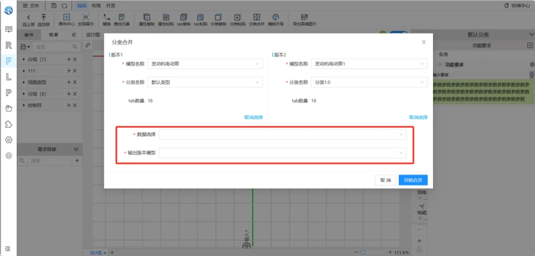535x256 pixels.
Task: Click the 查找元素 (find element) icon
Action: coord(122,17)
